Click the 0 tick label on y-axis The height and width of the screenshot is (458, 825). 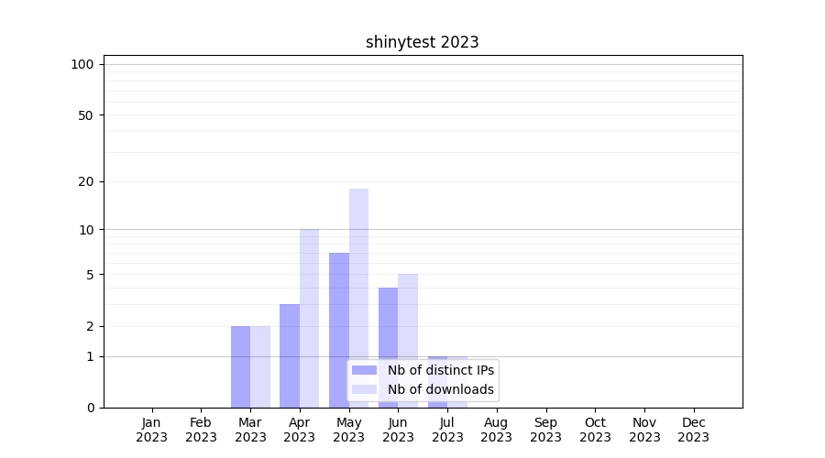pyautogui.click(x=90, y=408)
